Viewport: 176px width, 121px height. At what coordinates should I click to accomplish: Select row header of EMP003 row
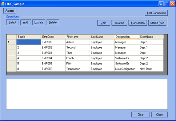click(11, 53)
